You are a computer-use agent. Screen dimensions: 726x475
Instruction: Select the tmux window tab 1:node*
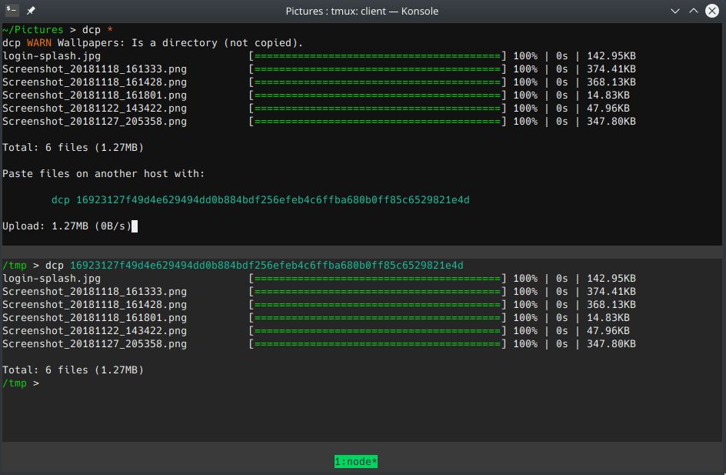point(355,462)
